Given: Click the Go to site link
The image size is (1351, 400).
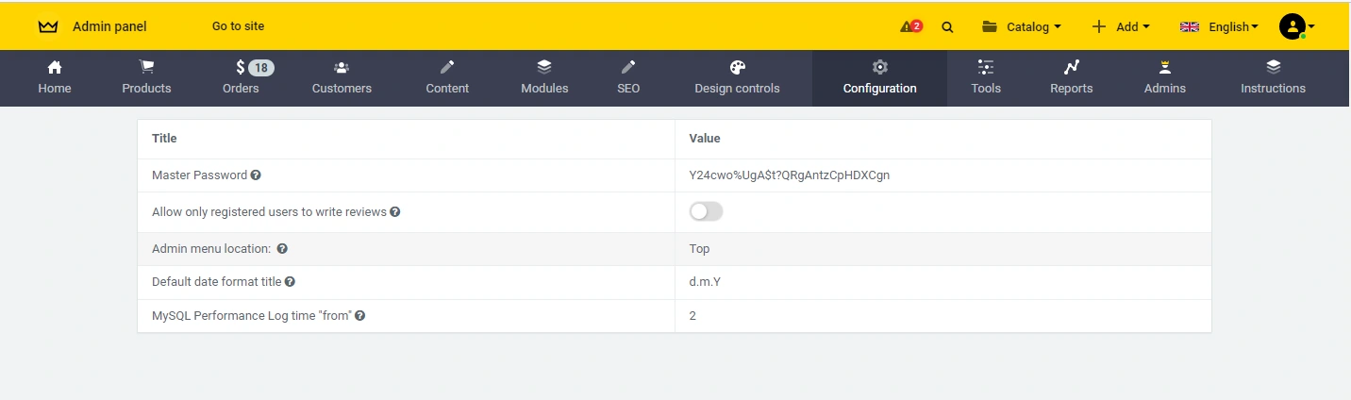Looking at the screenshot, I should (x=238, y=26).
